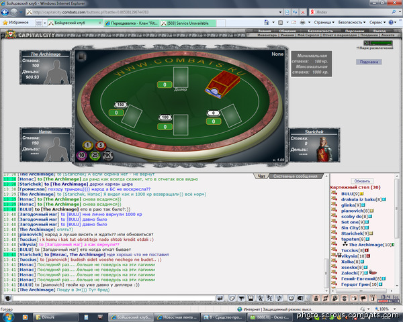Open the Сервис dropdown menu
403x322 pixels.
pos(377,22)
